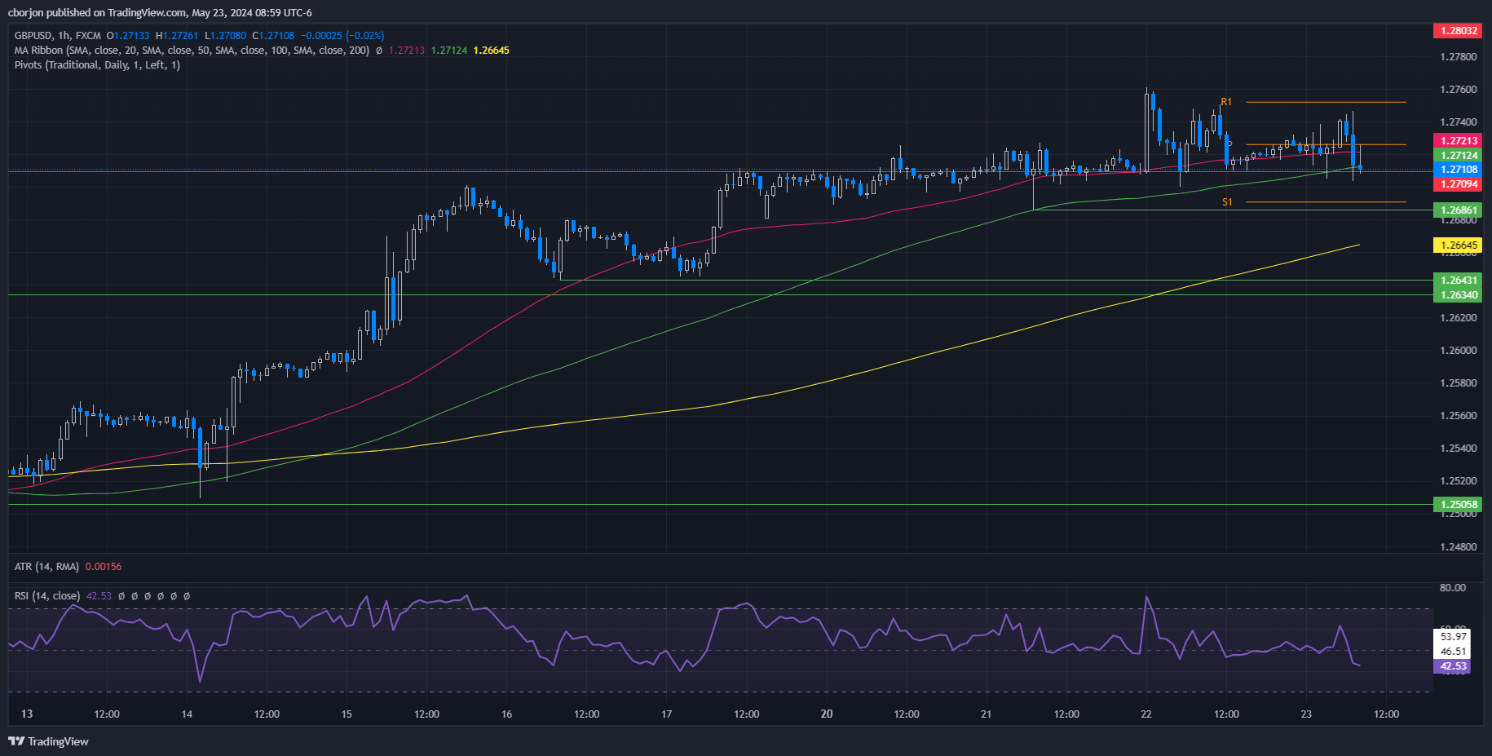The image size is (1492, 756).
Task: Click the green 1.26861 price tag
Action: (1458, 210)
